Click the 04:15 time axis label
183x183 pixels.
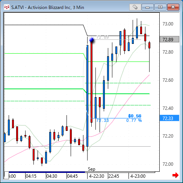31,176
